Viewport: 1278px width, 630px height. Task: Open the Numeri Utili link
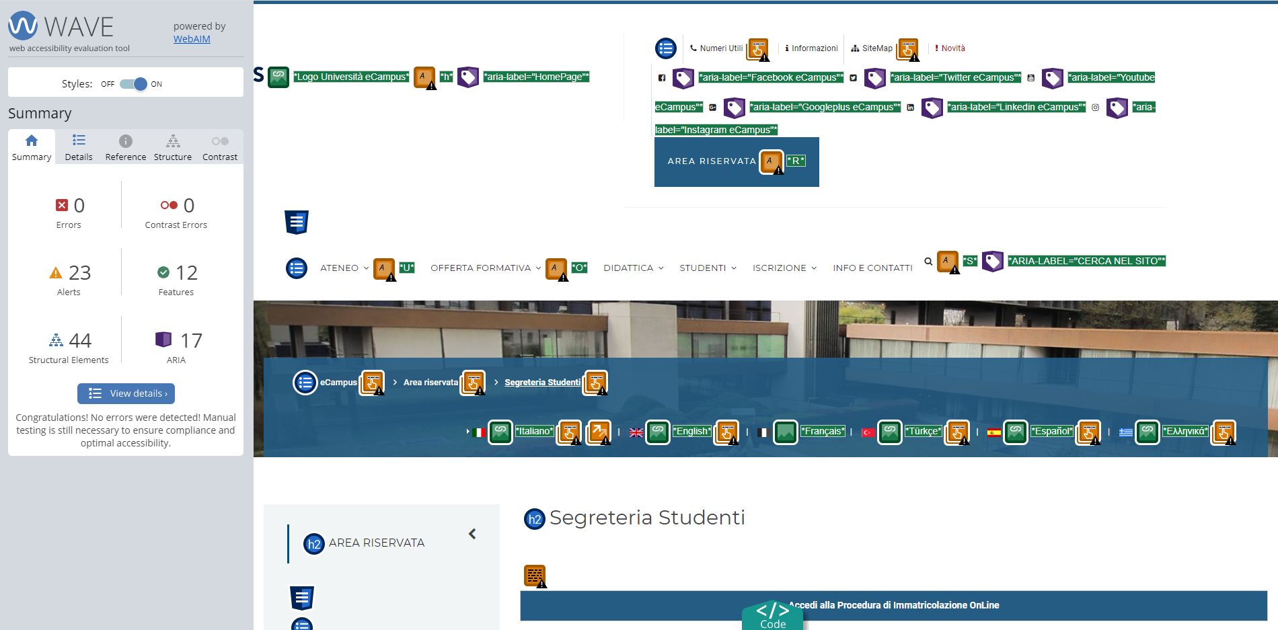tap(716, 48)
